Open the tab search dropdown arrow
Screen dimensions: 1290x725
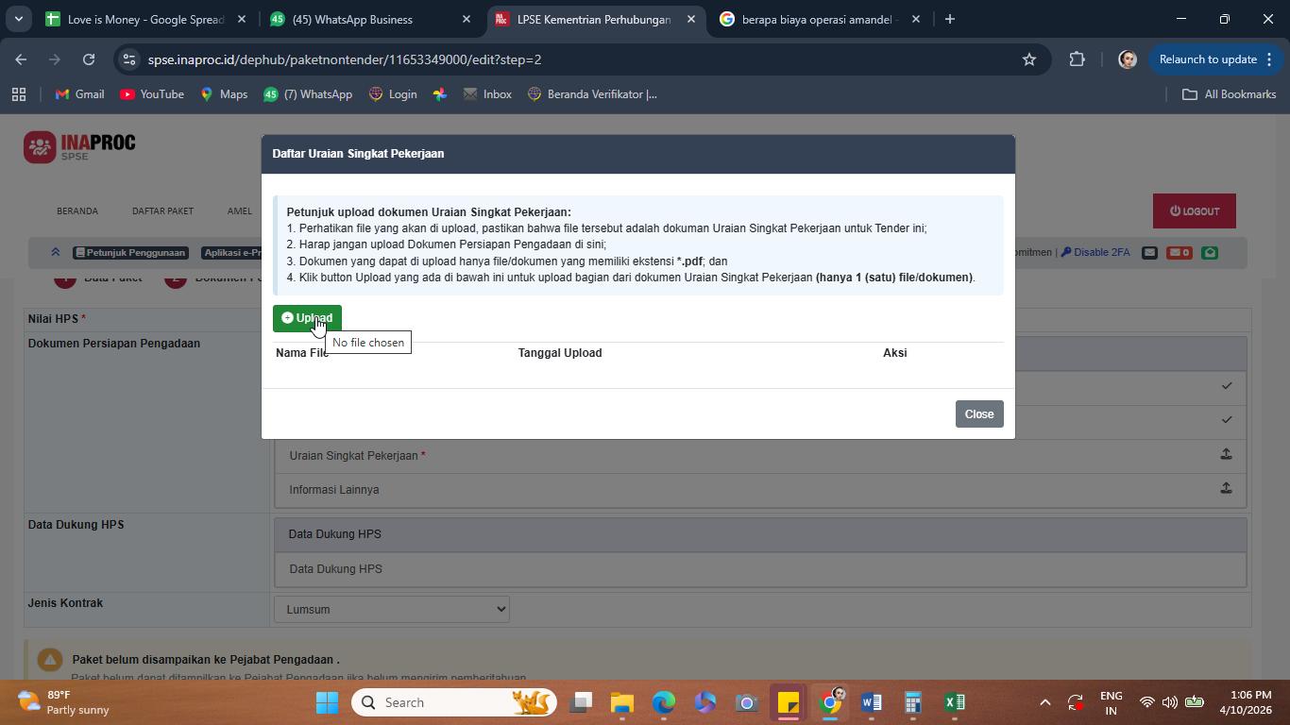tap(18, 19)
